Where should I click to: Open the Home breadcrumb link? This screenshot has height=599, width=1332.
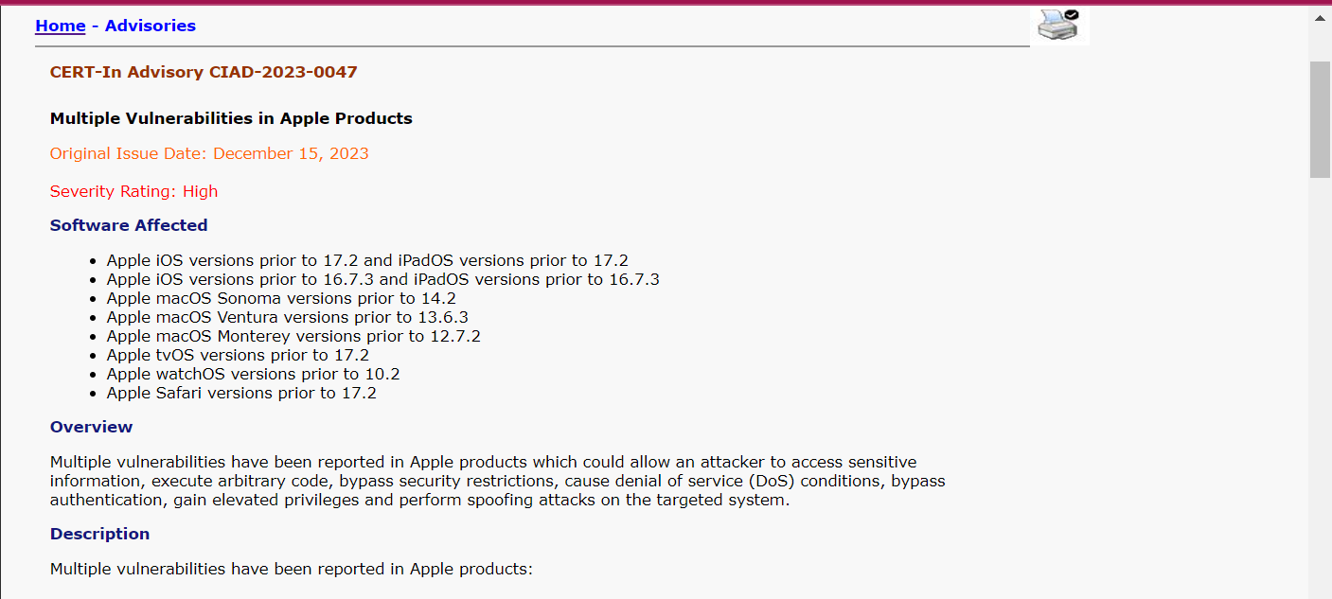[61, 26]
